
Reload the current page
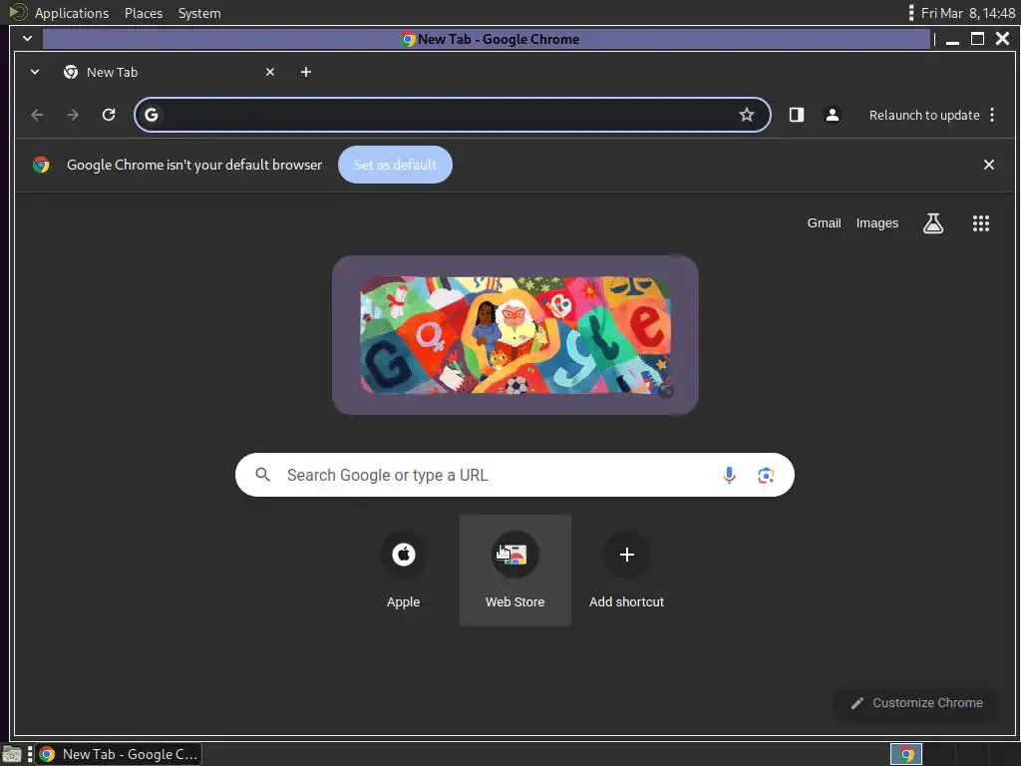109,115
